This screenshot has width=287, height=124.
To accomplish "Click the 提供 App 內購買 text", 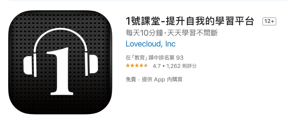I will point(162,80).
